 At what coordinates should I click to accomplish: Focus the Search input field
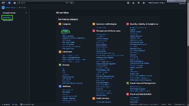pos(46,3)
